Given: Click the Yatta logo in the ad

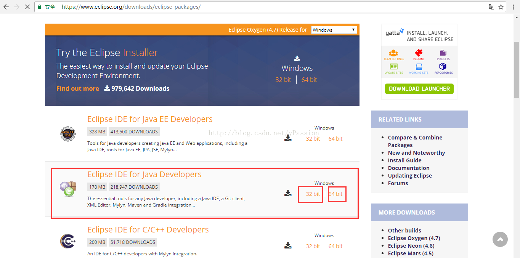Looking at the screenshot, I should pos(394,33).
